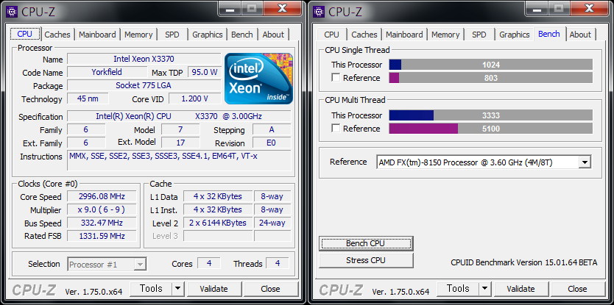Click the Close button in left window
The height and width of the screenshot is (305, 614).
271,289
